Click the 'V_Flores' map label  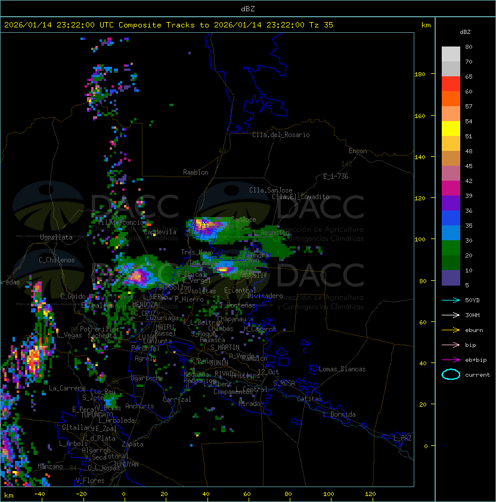pyautogui.click(x=90, y=481)
